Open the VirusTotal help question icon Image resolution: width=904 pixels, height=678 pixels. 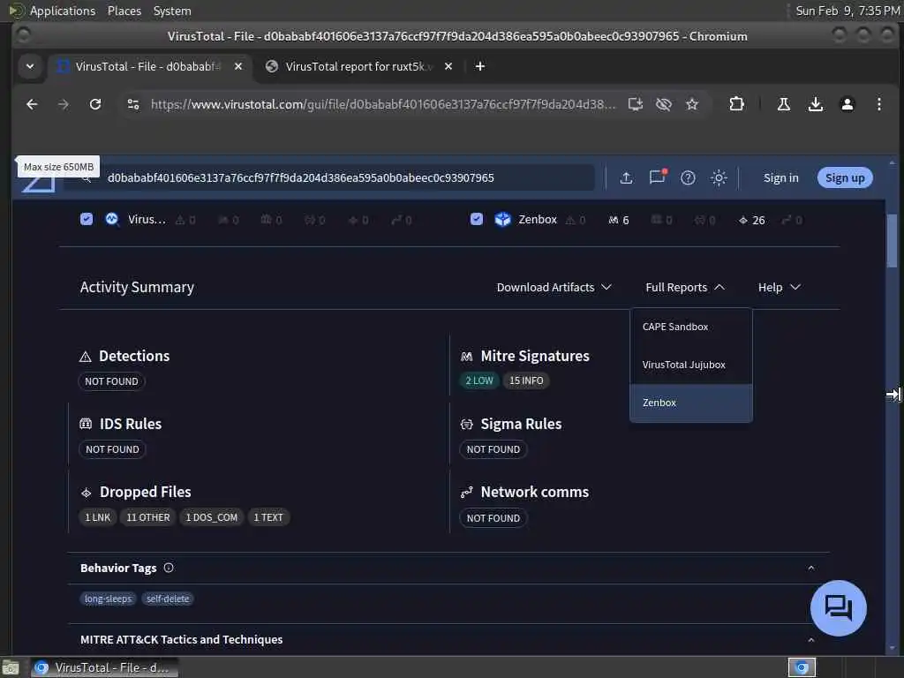pyautogui.click(x=688, y=178)
